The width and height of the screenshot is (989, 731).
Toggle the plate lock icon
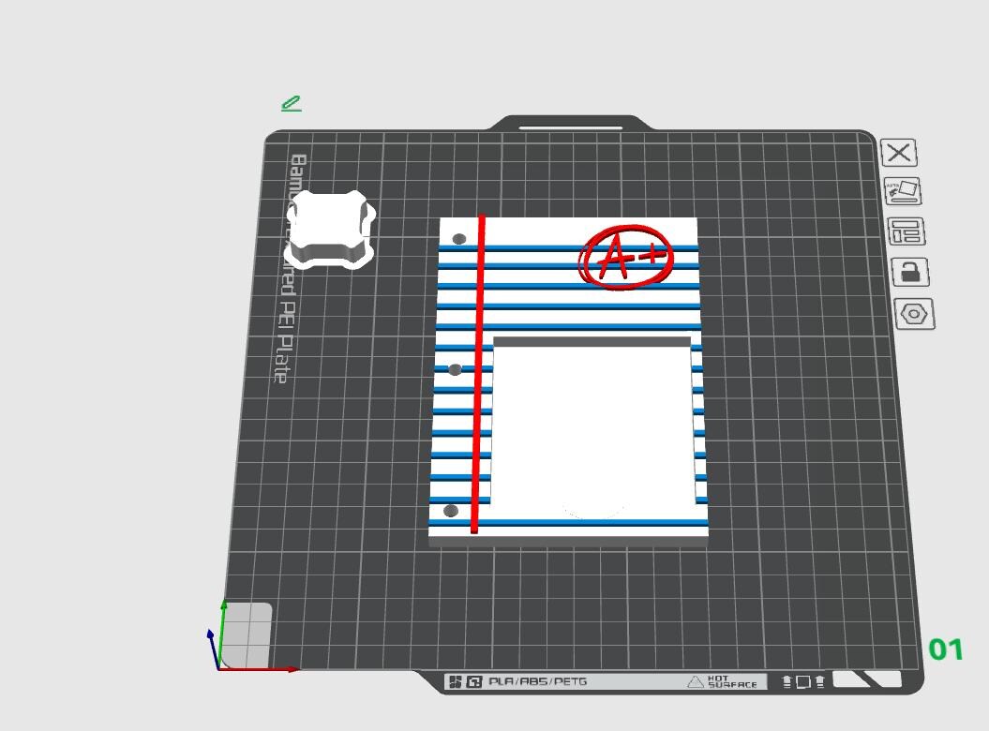click(x=910, y=273)
